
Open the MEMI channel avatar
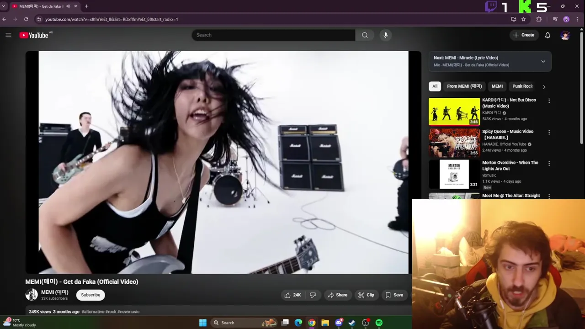pyautogui.click(x=32, y=295)
